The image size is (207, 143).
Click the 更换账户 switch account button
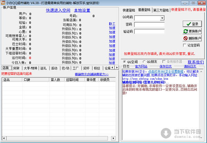click(x=192, y=31)
